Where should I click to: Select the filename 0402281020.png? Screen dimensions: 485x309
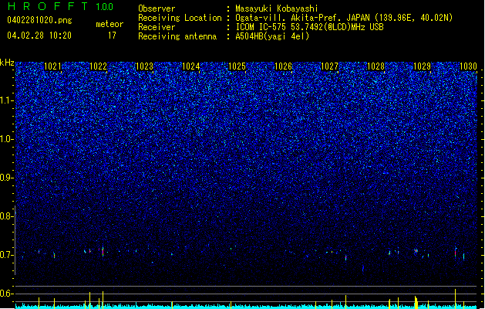tap(39, 20)
